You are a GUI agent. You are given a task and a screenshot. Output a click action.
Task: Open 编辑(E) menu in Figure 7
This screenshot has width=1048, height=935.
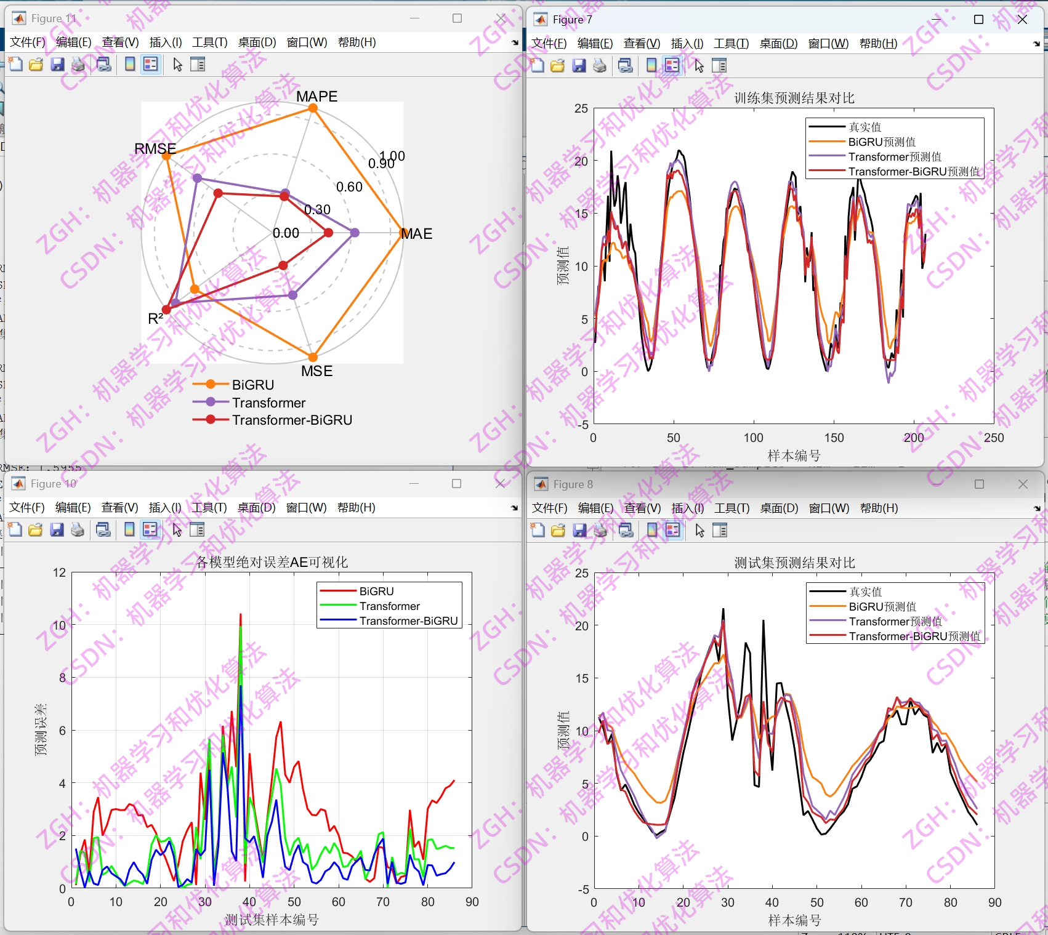coord(595,44)
